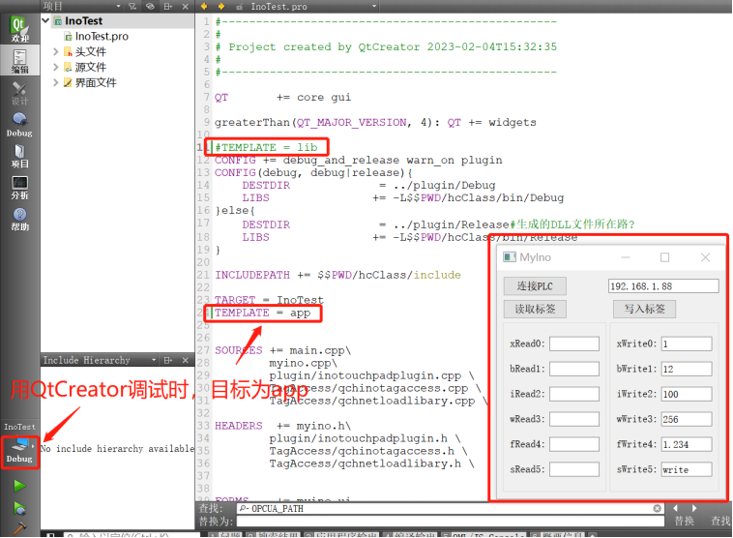Open Projects (项目) mode in sidebar
This screenshot has height=538, width=733.
pyautogui.click(x=19, y=155)
